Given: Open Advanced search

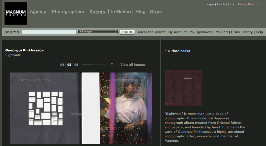Looking at the screenshot, I should coord(151,32).
